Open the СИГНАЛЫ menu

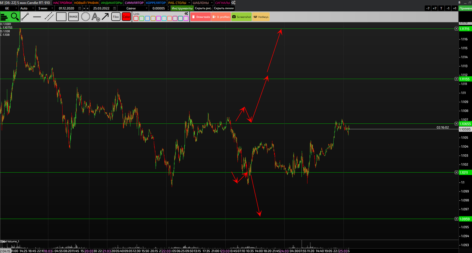[x=223, y=3]
